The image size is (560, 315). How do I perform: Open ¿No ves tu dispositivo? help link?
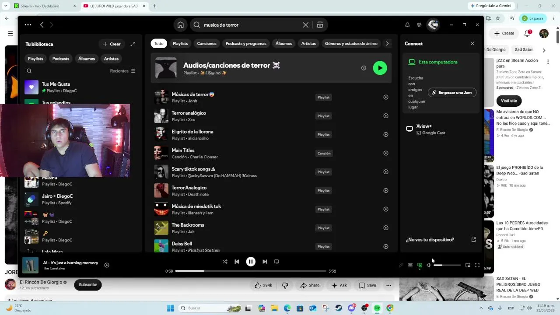[x=441, y=240]
